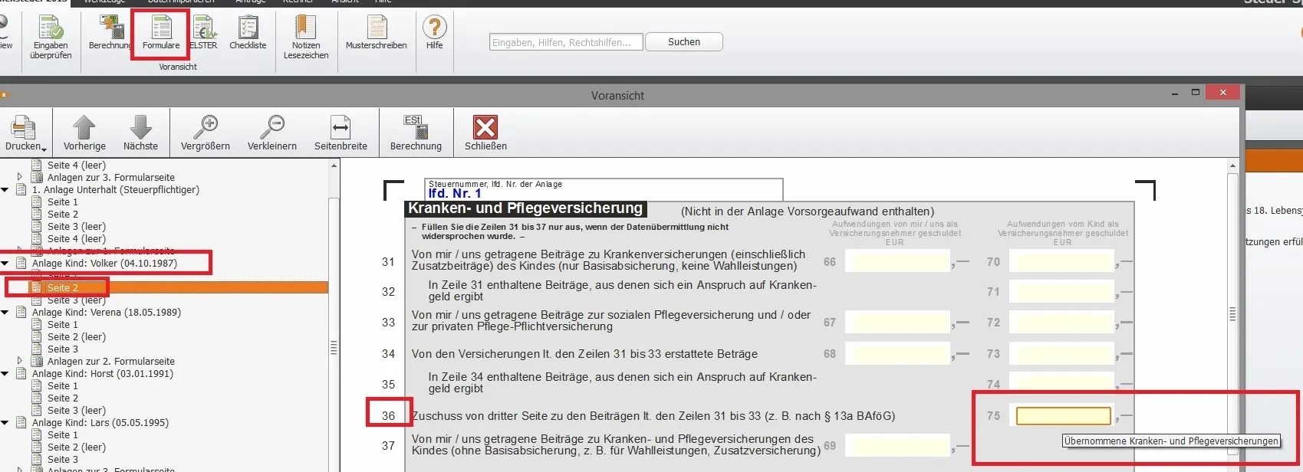Select Anlage Kind: Lars tree entry
The height and width of the screenshot is (472, 1303).
[100, 423]
